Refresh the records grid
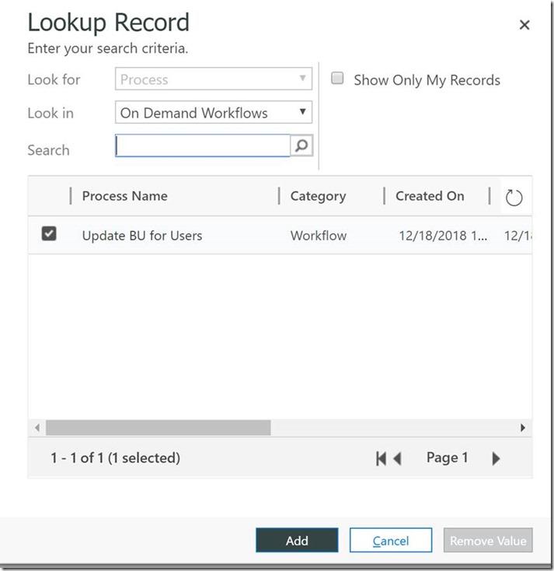Viewport: 554px width, 571px height. 514,198
